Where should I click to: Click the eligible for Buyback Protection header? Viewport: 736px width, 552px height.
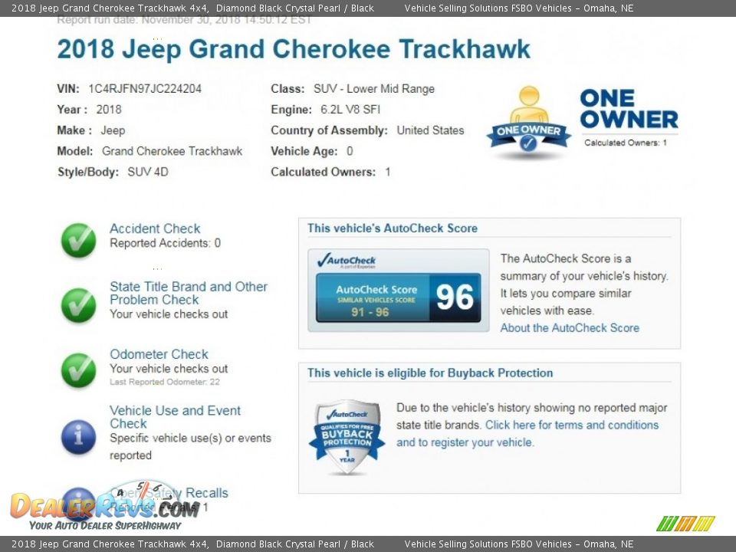pos(430,373)
